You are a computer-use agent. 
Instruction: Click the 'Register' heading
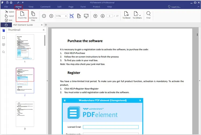[x=74, y=73]
